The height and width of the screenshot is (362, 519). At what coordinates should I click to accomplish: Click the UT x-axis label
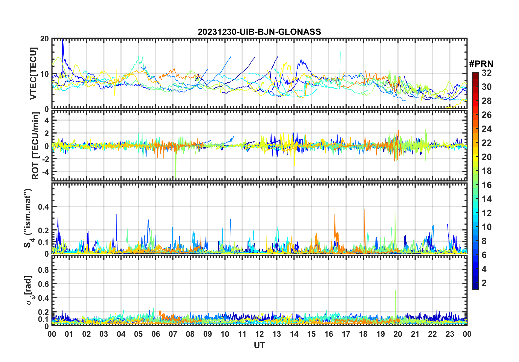pyautogui.click(x=259, y=345)
